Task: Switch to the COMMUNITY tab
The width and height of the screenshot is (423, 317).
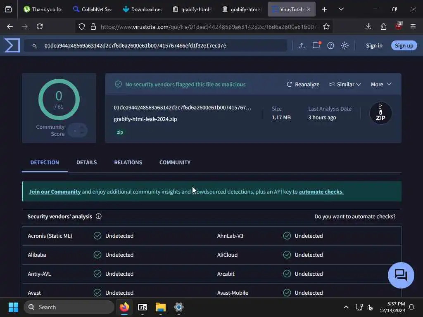Action: click(x=175, y=162)
